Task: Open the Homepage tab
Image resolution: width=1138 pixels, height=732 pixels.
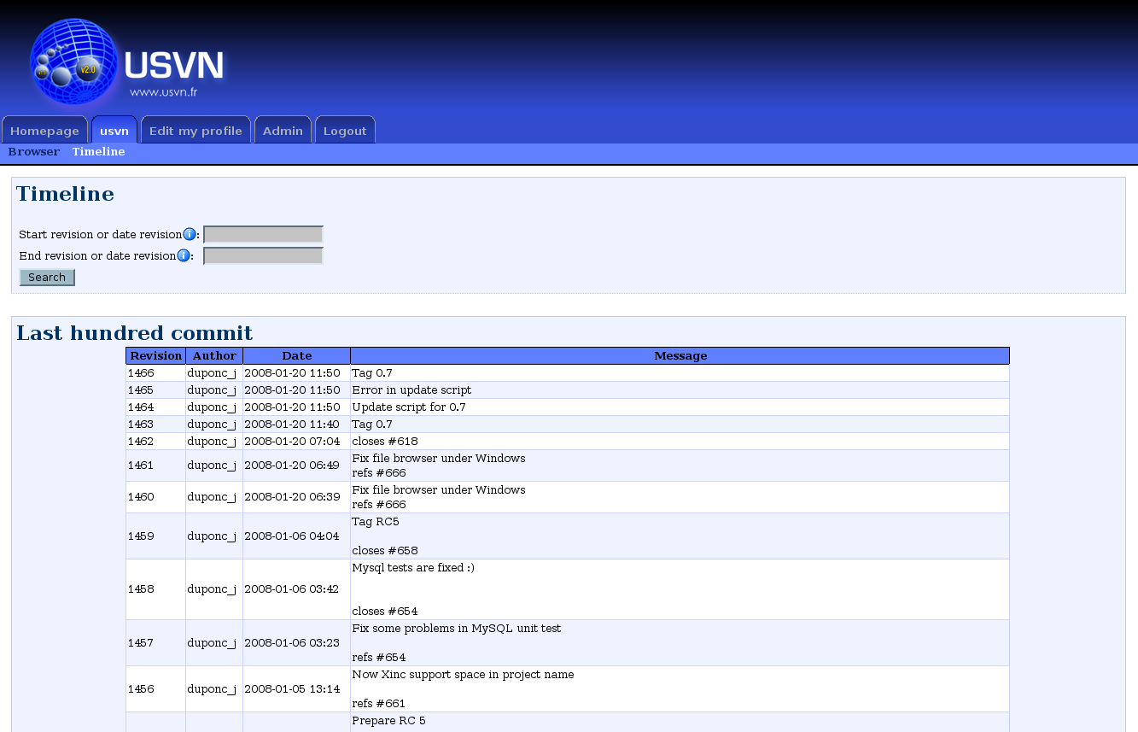Action: tap(44, 131)
